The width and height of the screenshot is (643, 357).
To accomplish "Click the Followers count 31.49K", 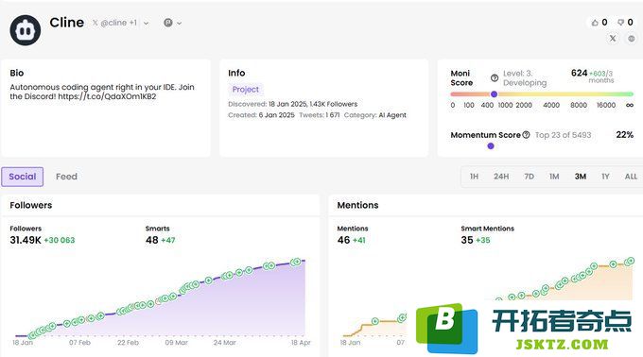I will (x=26, y=240).
